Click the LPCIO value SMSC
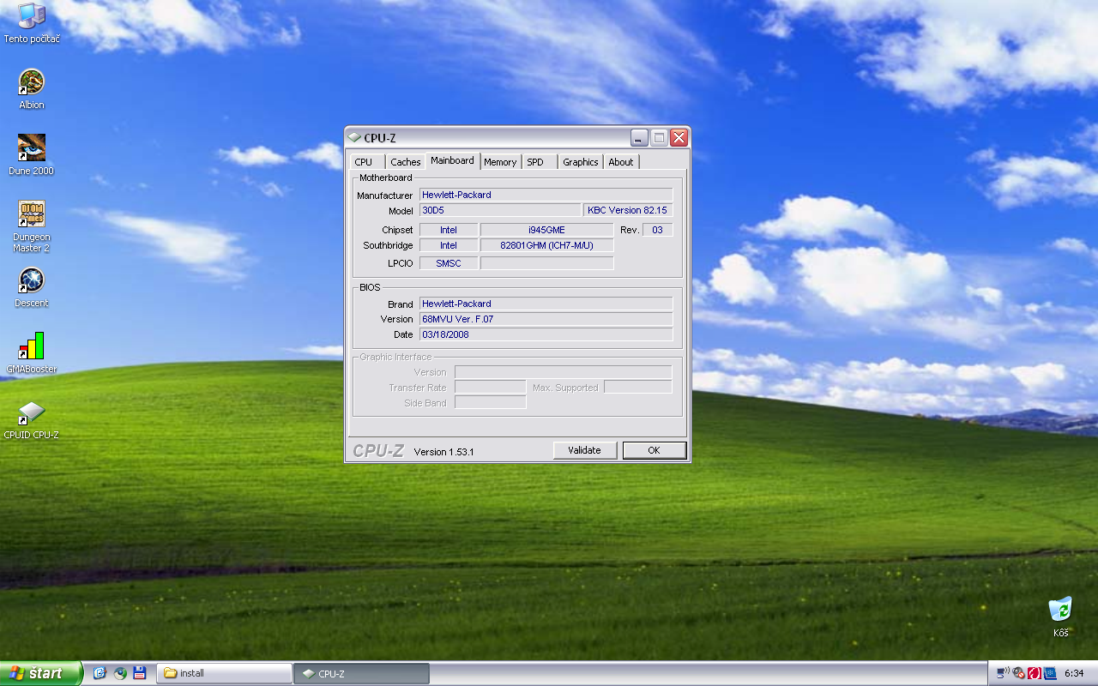 click(x=449, y=263)
